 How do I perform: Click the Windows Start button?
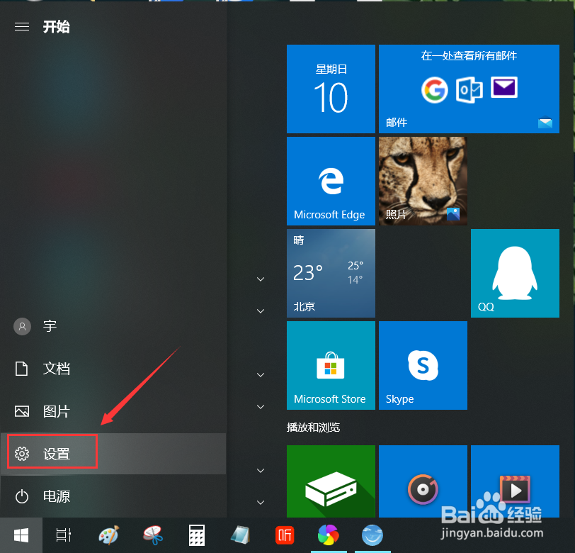click(x=21, y=535)
